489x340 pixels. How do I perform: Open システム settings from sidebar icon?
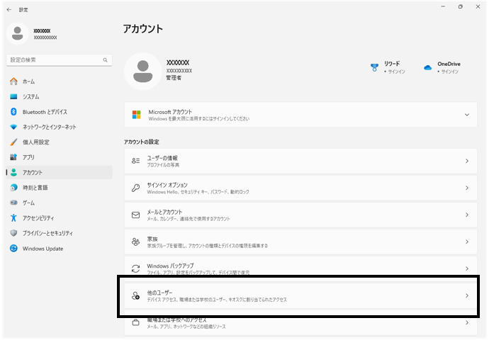pos(13,96)
